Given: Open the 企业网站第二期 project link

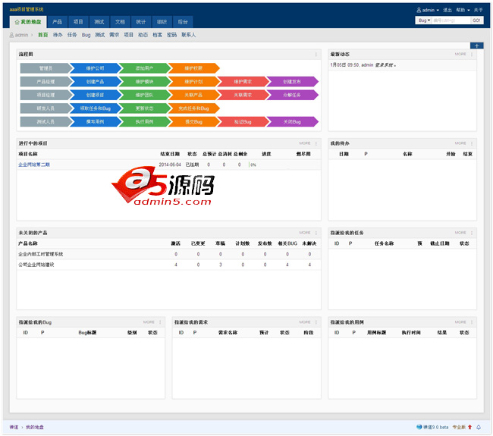Looking at the screenshot, I should [33, 165].
